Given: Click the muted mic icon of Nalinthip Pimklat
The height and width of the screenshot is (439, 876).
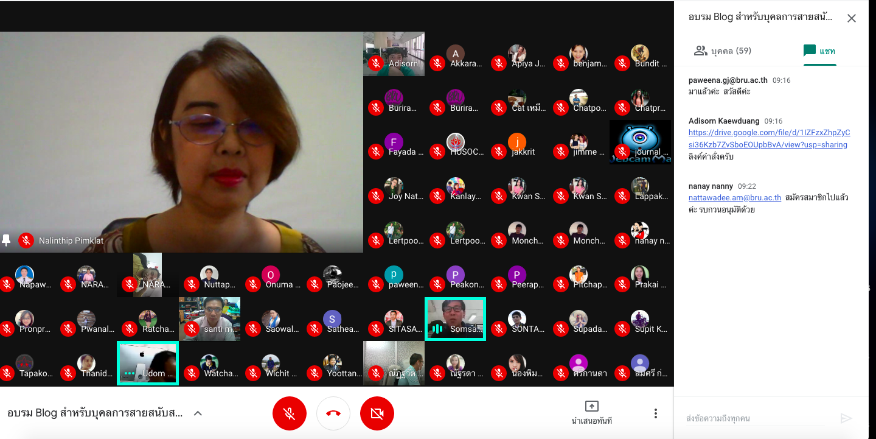Looking at the screenshot, I should pos(26,241).
